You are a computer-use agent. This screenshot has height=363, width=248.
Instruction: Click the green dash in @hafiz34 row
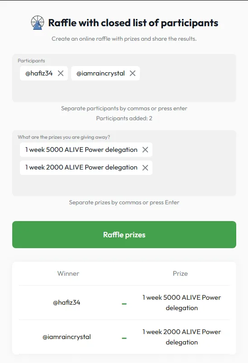point(124,304)
